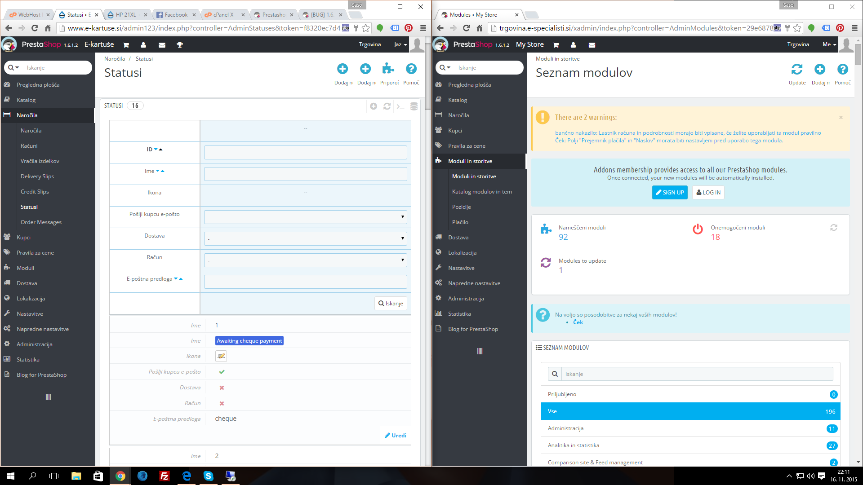
Task: Select Katalog modulov in tem menu item
Action: [x=482, y=192]
